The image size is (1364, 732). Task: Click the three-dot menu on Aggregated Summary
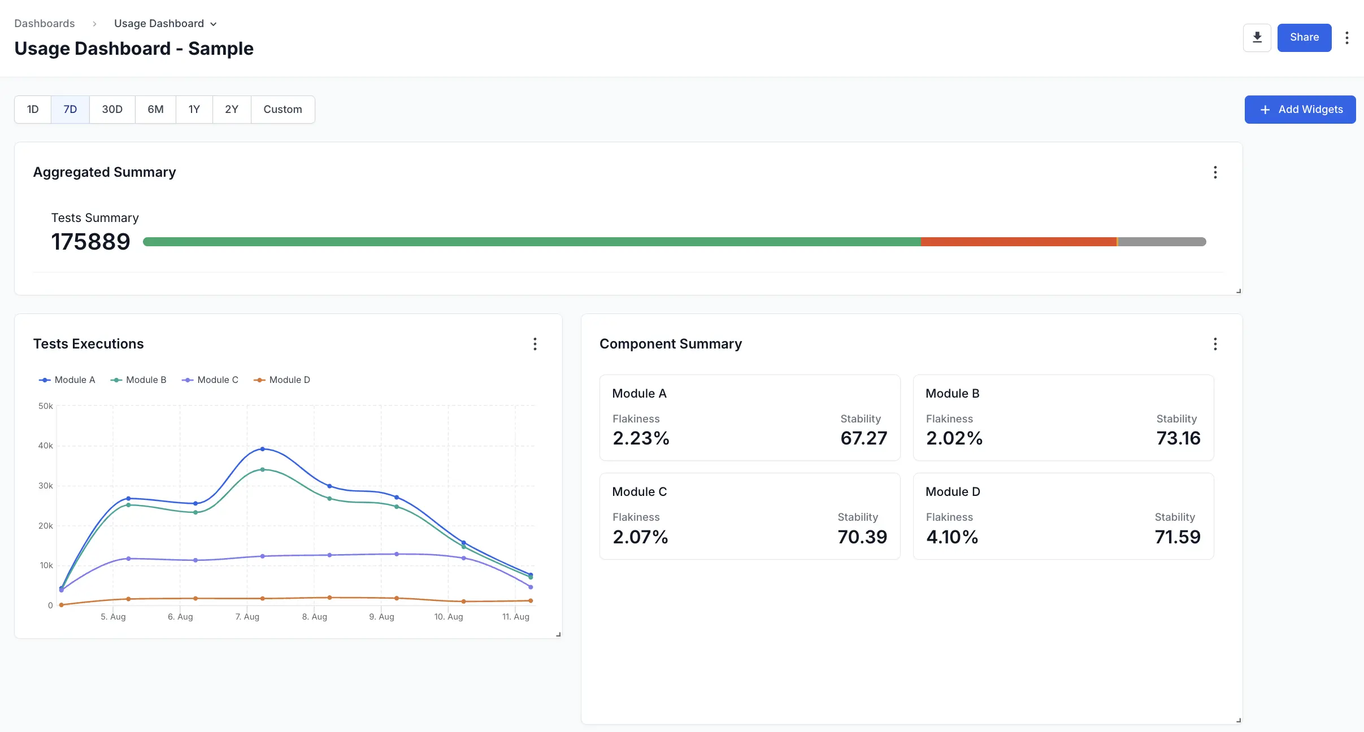pos(1216,172)
